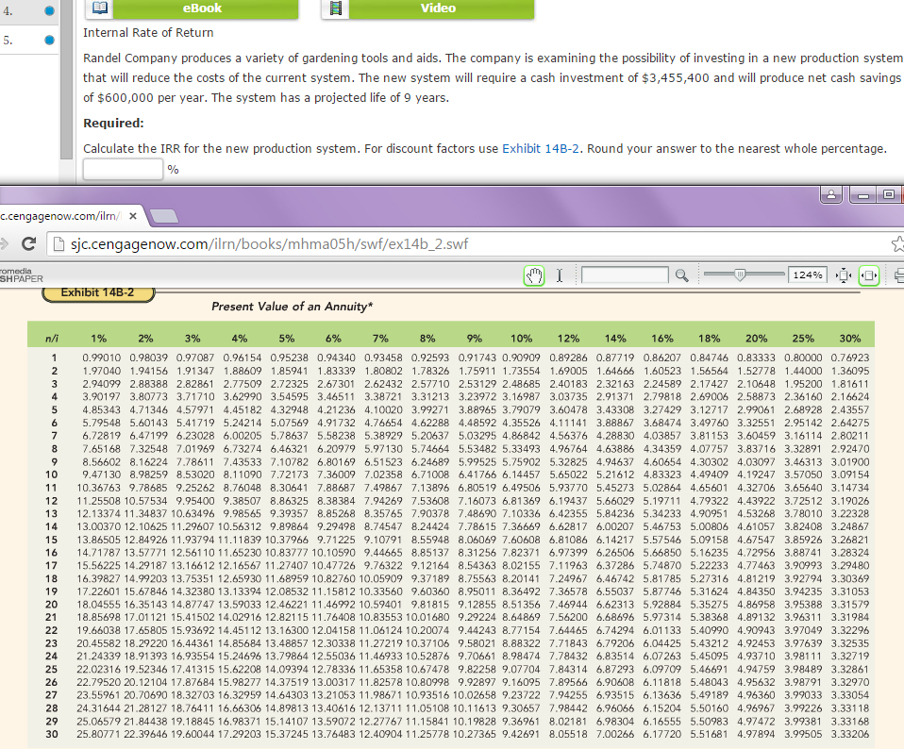
Task: Click value 9.81815 in row 20
Action: point(430,605)
